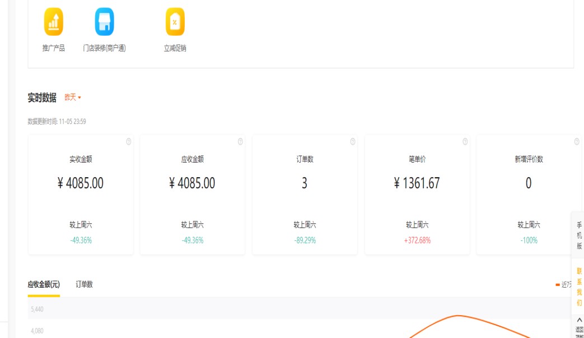Click help icon on 订单数 card
Viewport: 584px width, 338px height.
pyautogui.click(x=353, y=142)
